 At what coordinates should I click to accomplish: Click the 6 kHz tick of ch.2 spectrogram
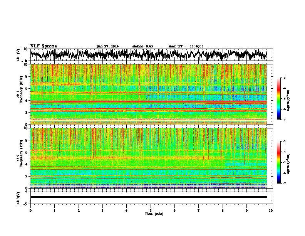(x=27, y=152)
